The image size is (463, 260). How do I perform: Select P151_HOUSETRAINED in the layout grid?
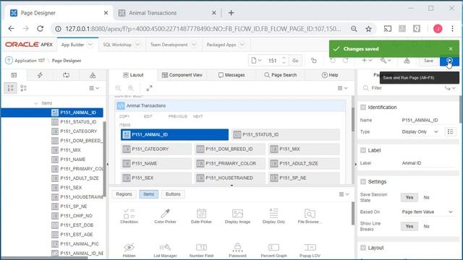230,178
